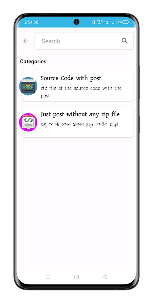Tap the recent apps navigation icon
This screenshot has height=301, width=153.
pos(48,277)
